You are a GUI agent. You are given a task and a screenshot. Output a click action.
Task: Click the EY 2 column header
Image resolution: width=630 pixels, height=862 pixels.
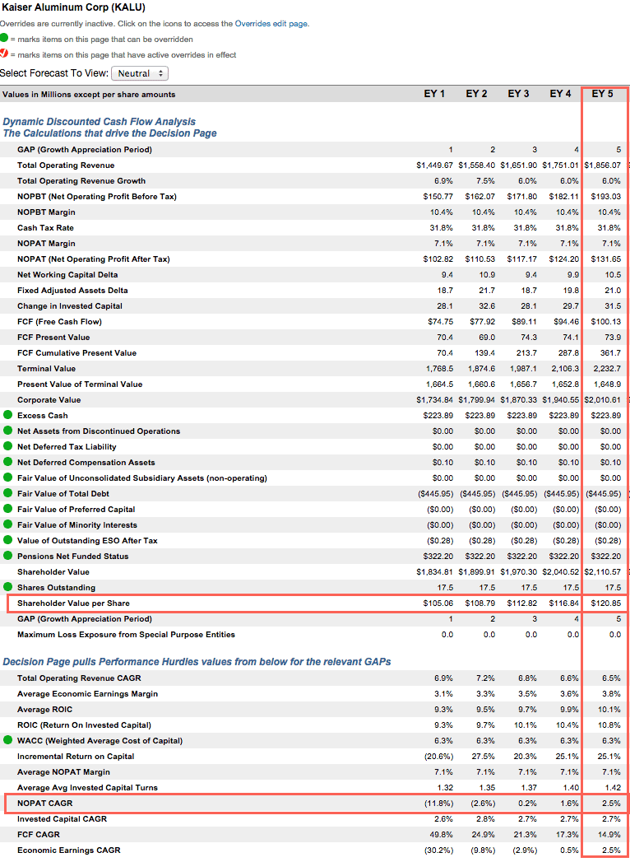(476, 94)
